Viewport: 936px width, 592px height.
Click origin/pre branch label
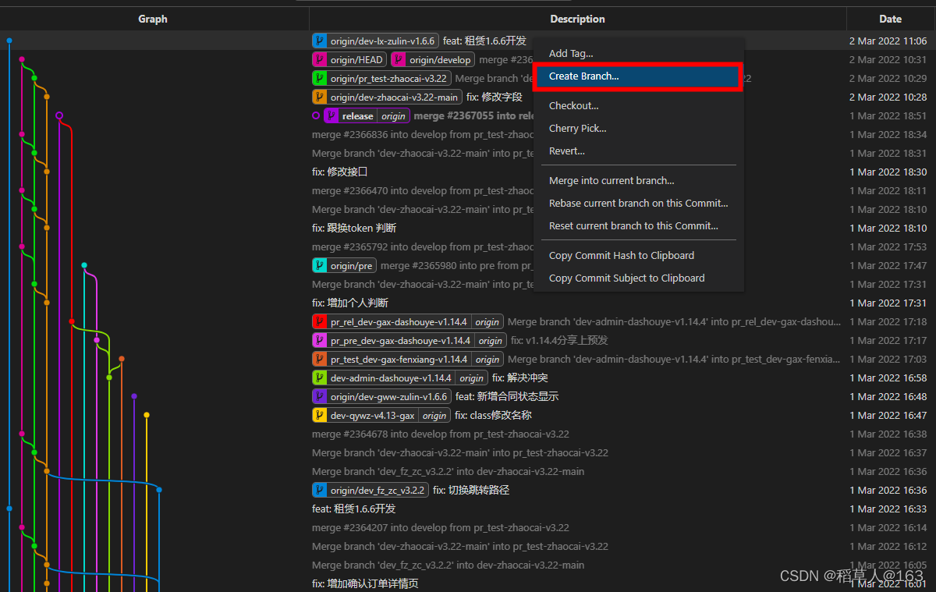pos(344,265)
